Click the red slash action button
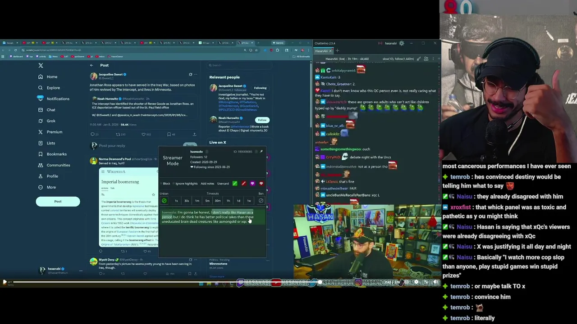This screenshot has width=577, height=324. point(244,184)
